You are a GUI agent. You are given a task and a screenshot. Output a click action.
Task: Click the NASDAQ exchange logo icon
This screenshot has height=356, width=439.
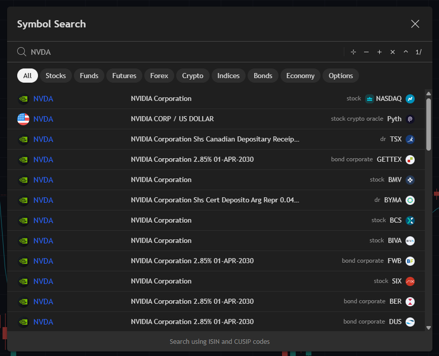(x=410, y=99)
